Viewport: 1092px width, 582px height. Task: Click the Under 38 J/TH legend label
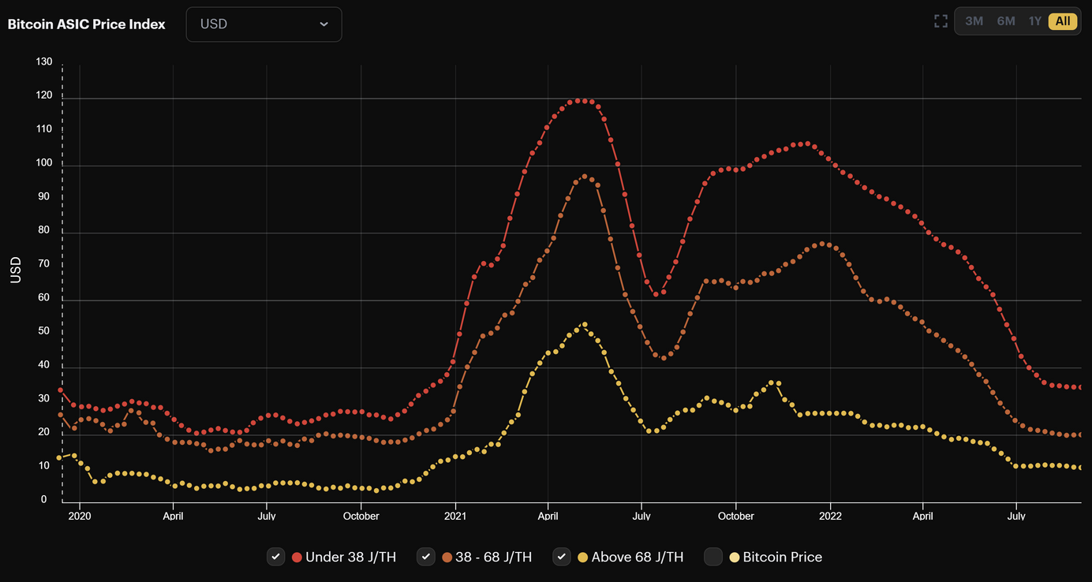pos(351,558)
